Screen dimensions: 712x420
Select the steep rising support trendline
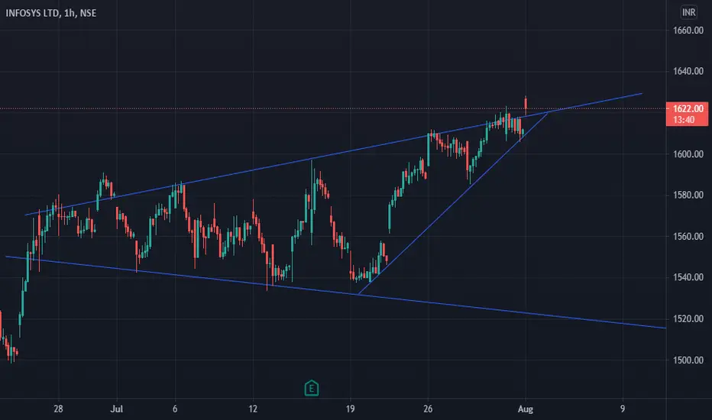(453, 202)
